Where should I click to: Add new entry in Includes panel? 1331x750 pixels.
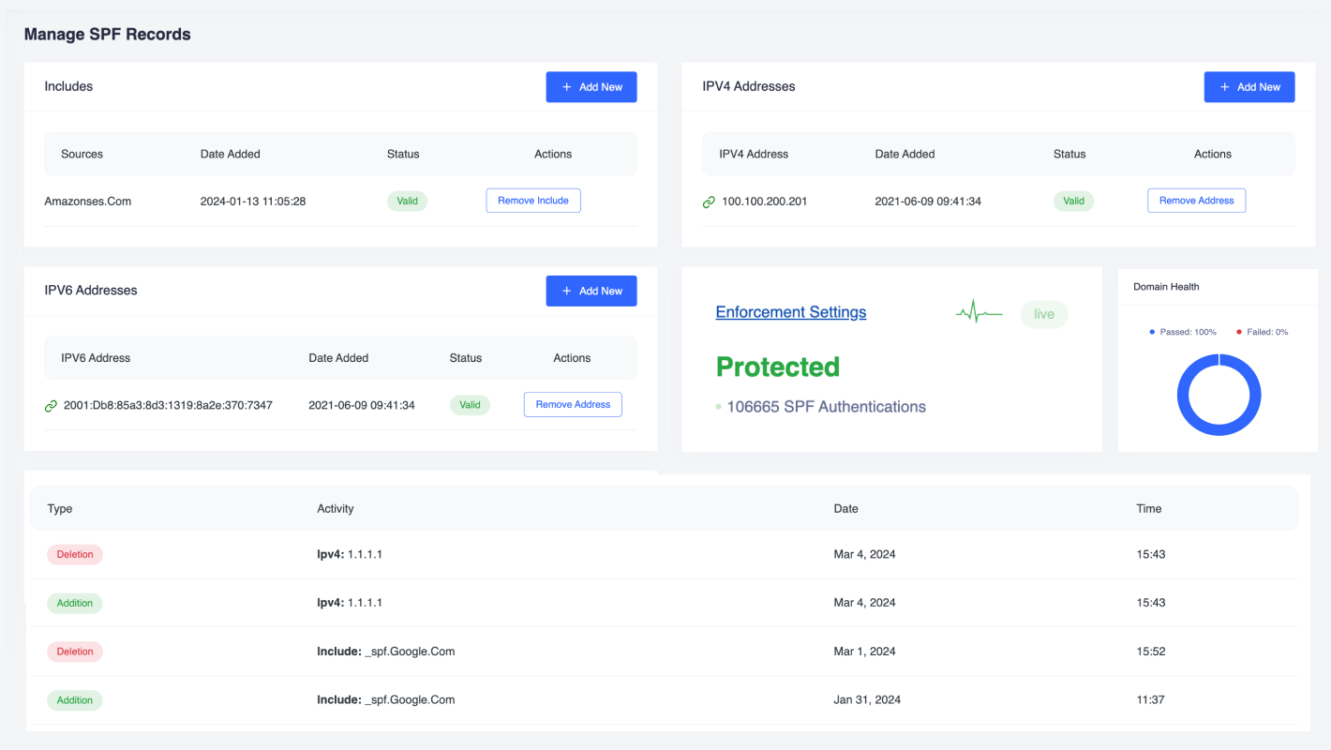click(591, 87)
